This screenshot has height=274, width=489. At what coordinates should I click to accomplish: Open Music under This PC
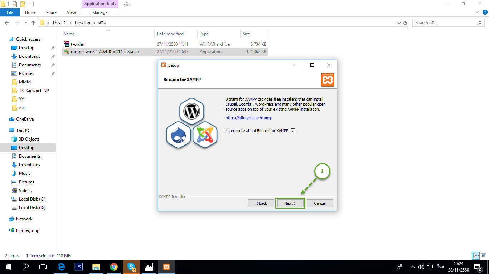pos(25,173)
